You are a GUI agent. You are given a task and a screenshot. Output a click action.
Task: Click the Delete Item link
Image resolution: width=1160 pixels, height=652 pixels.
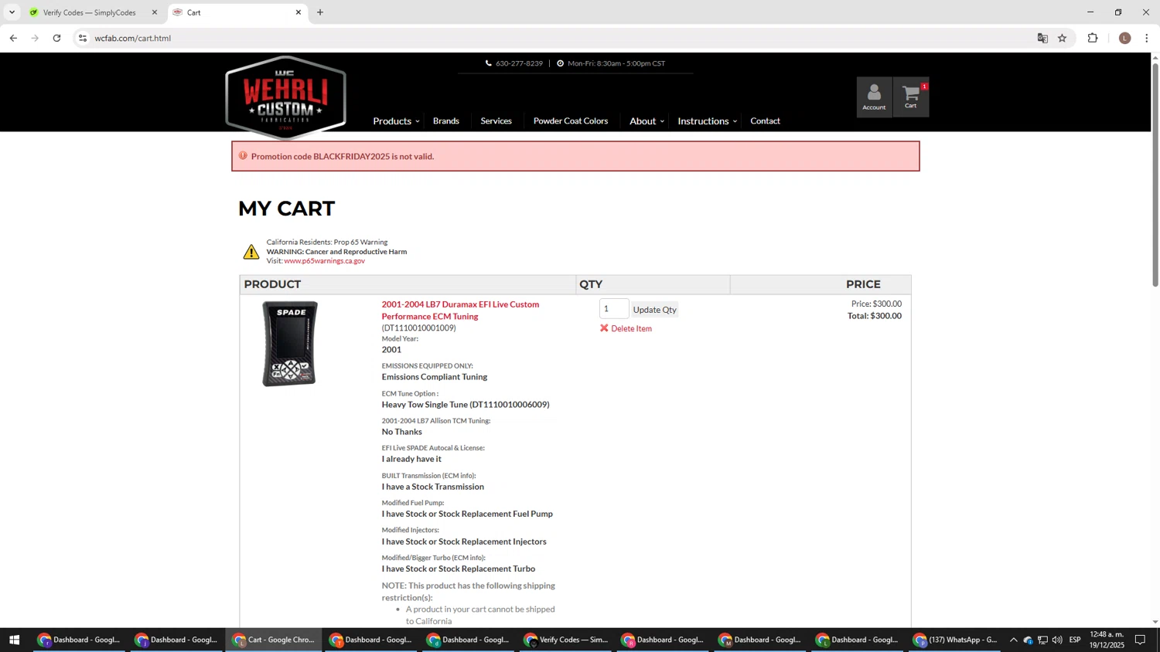tap(631, 329)
